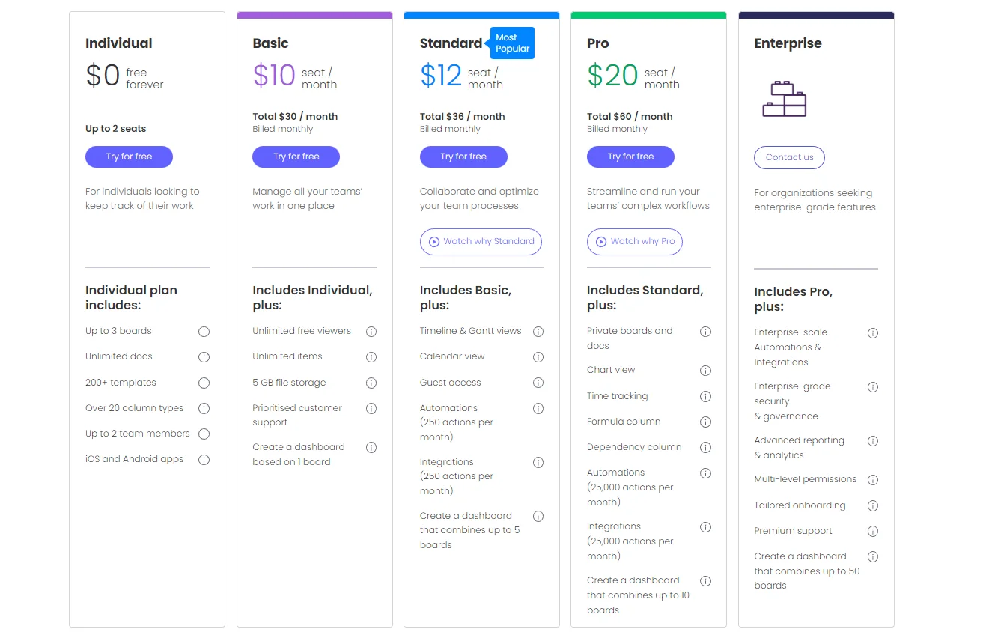Show info for 5 GB file storage
The width and height of the screenshot is (983, 635).
[x=371, y=383]
